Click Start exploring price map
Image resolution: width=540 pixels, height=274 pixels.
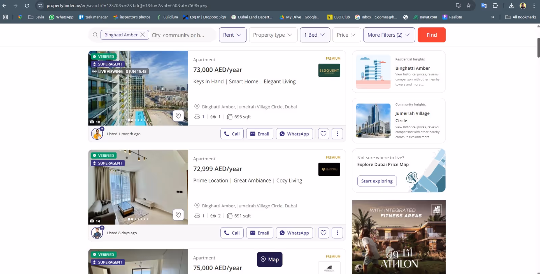click(x=377, y=181)
